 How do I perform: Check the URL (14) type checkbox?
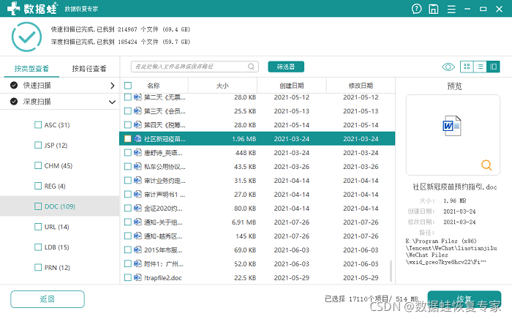coord(38,227)
